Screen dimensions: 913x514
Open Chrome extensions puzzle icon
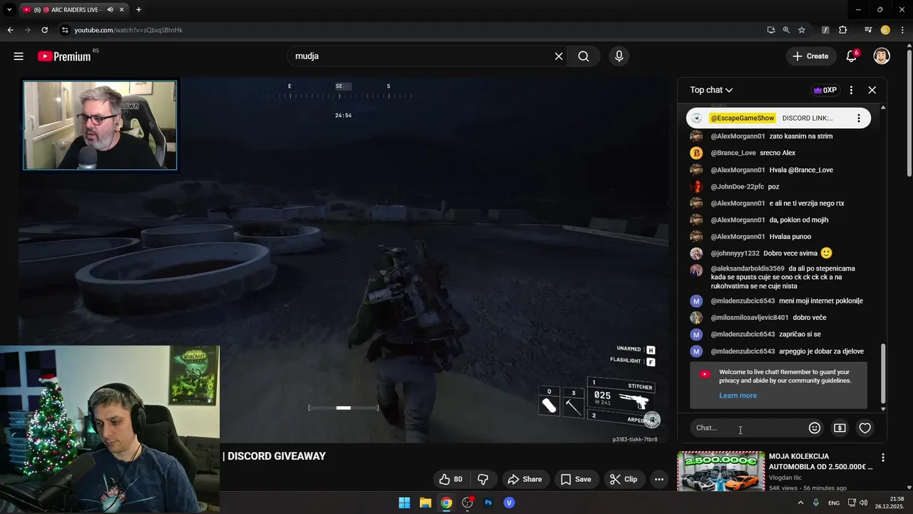tap(843, 30)
